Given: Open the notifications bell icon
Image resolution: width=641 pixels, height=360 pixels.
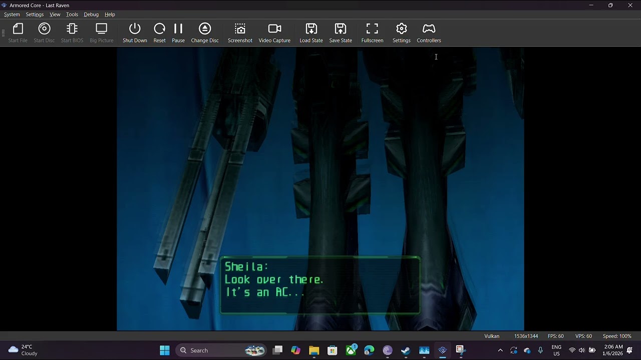Looking at the screenshot, I should [629, 350].
